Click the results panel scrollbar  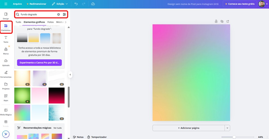[x=69, y=97]
